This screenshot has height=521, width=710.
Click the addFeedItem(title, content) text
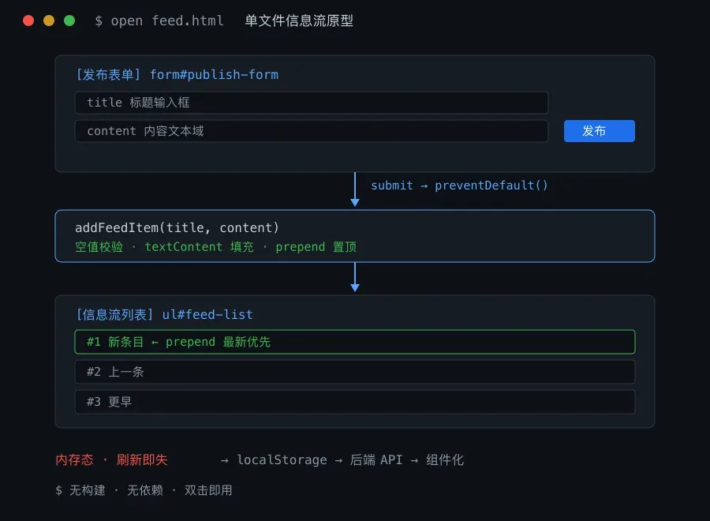tap(177, 227)
